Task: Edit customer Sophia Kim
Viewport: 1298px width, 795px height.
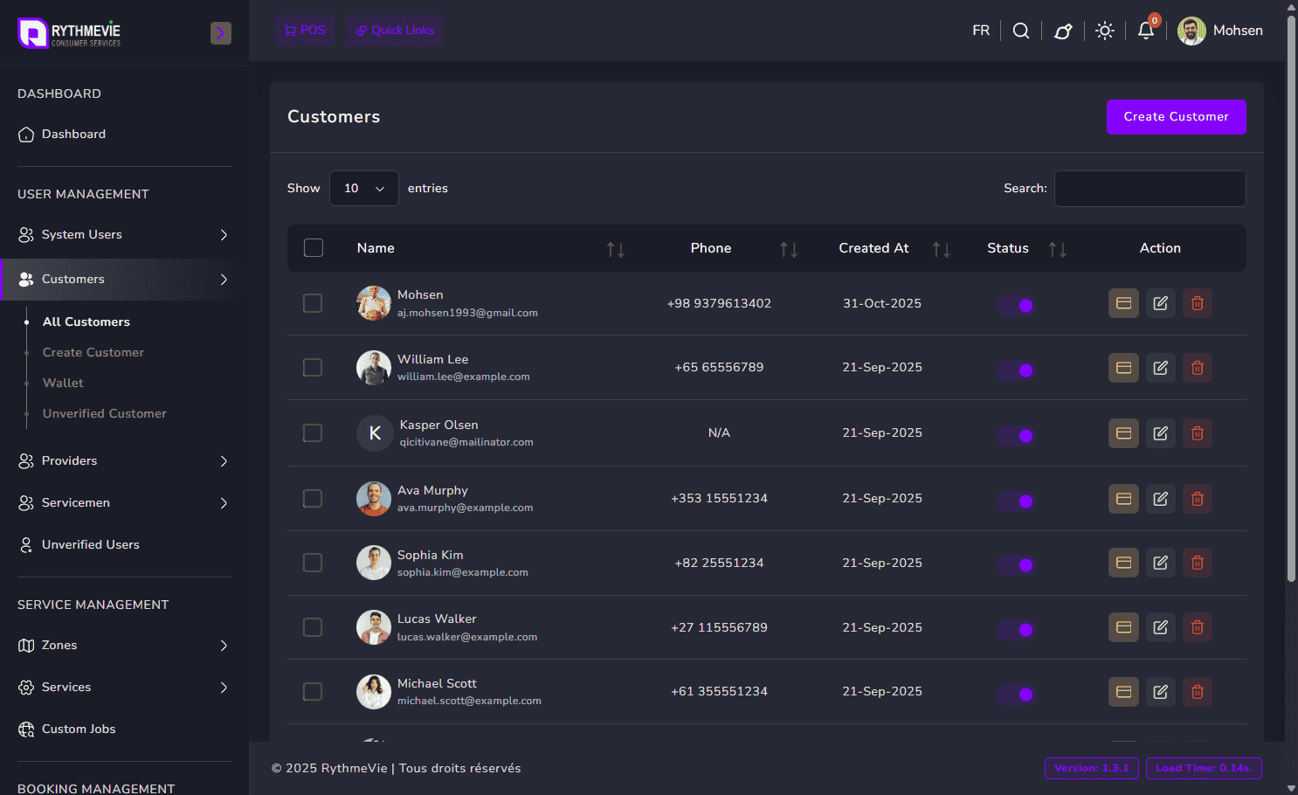Action: 1160,563
